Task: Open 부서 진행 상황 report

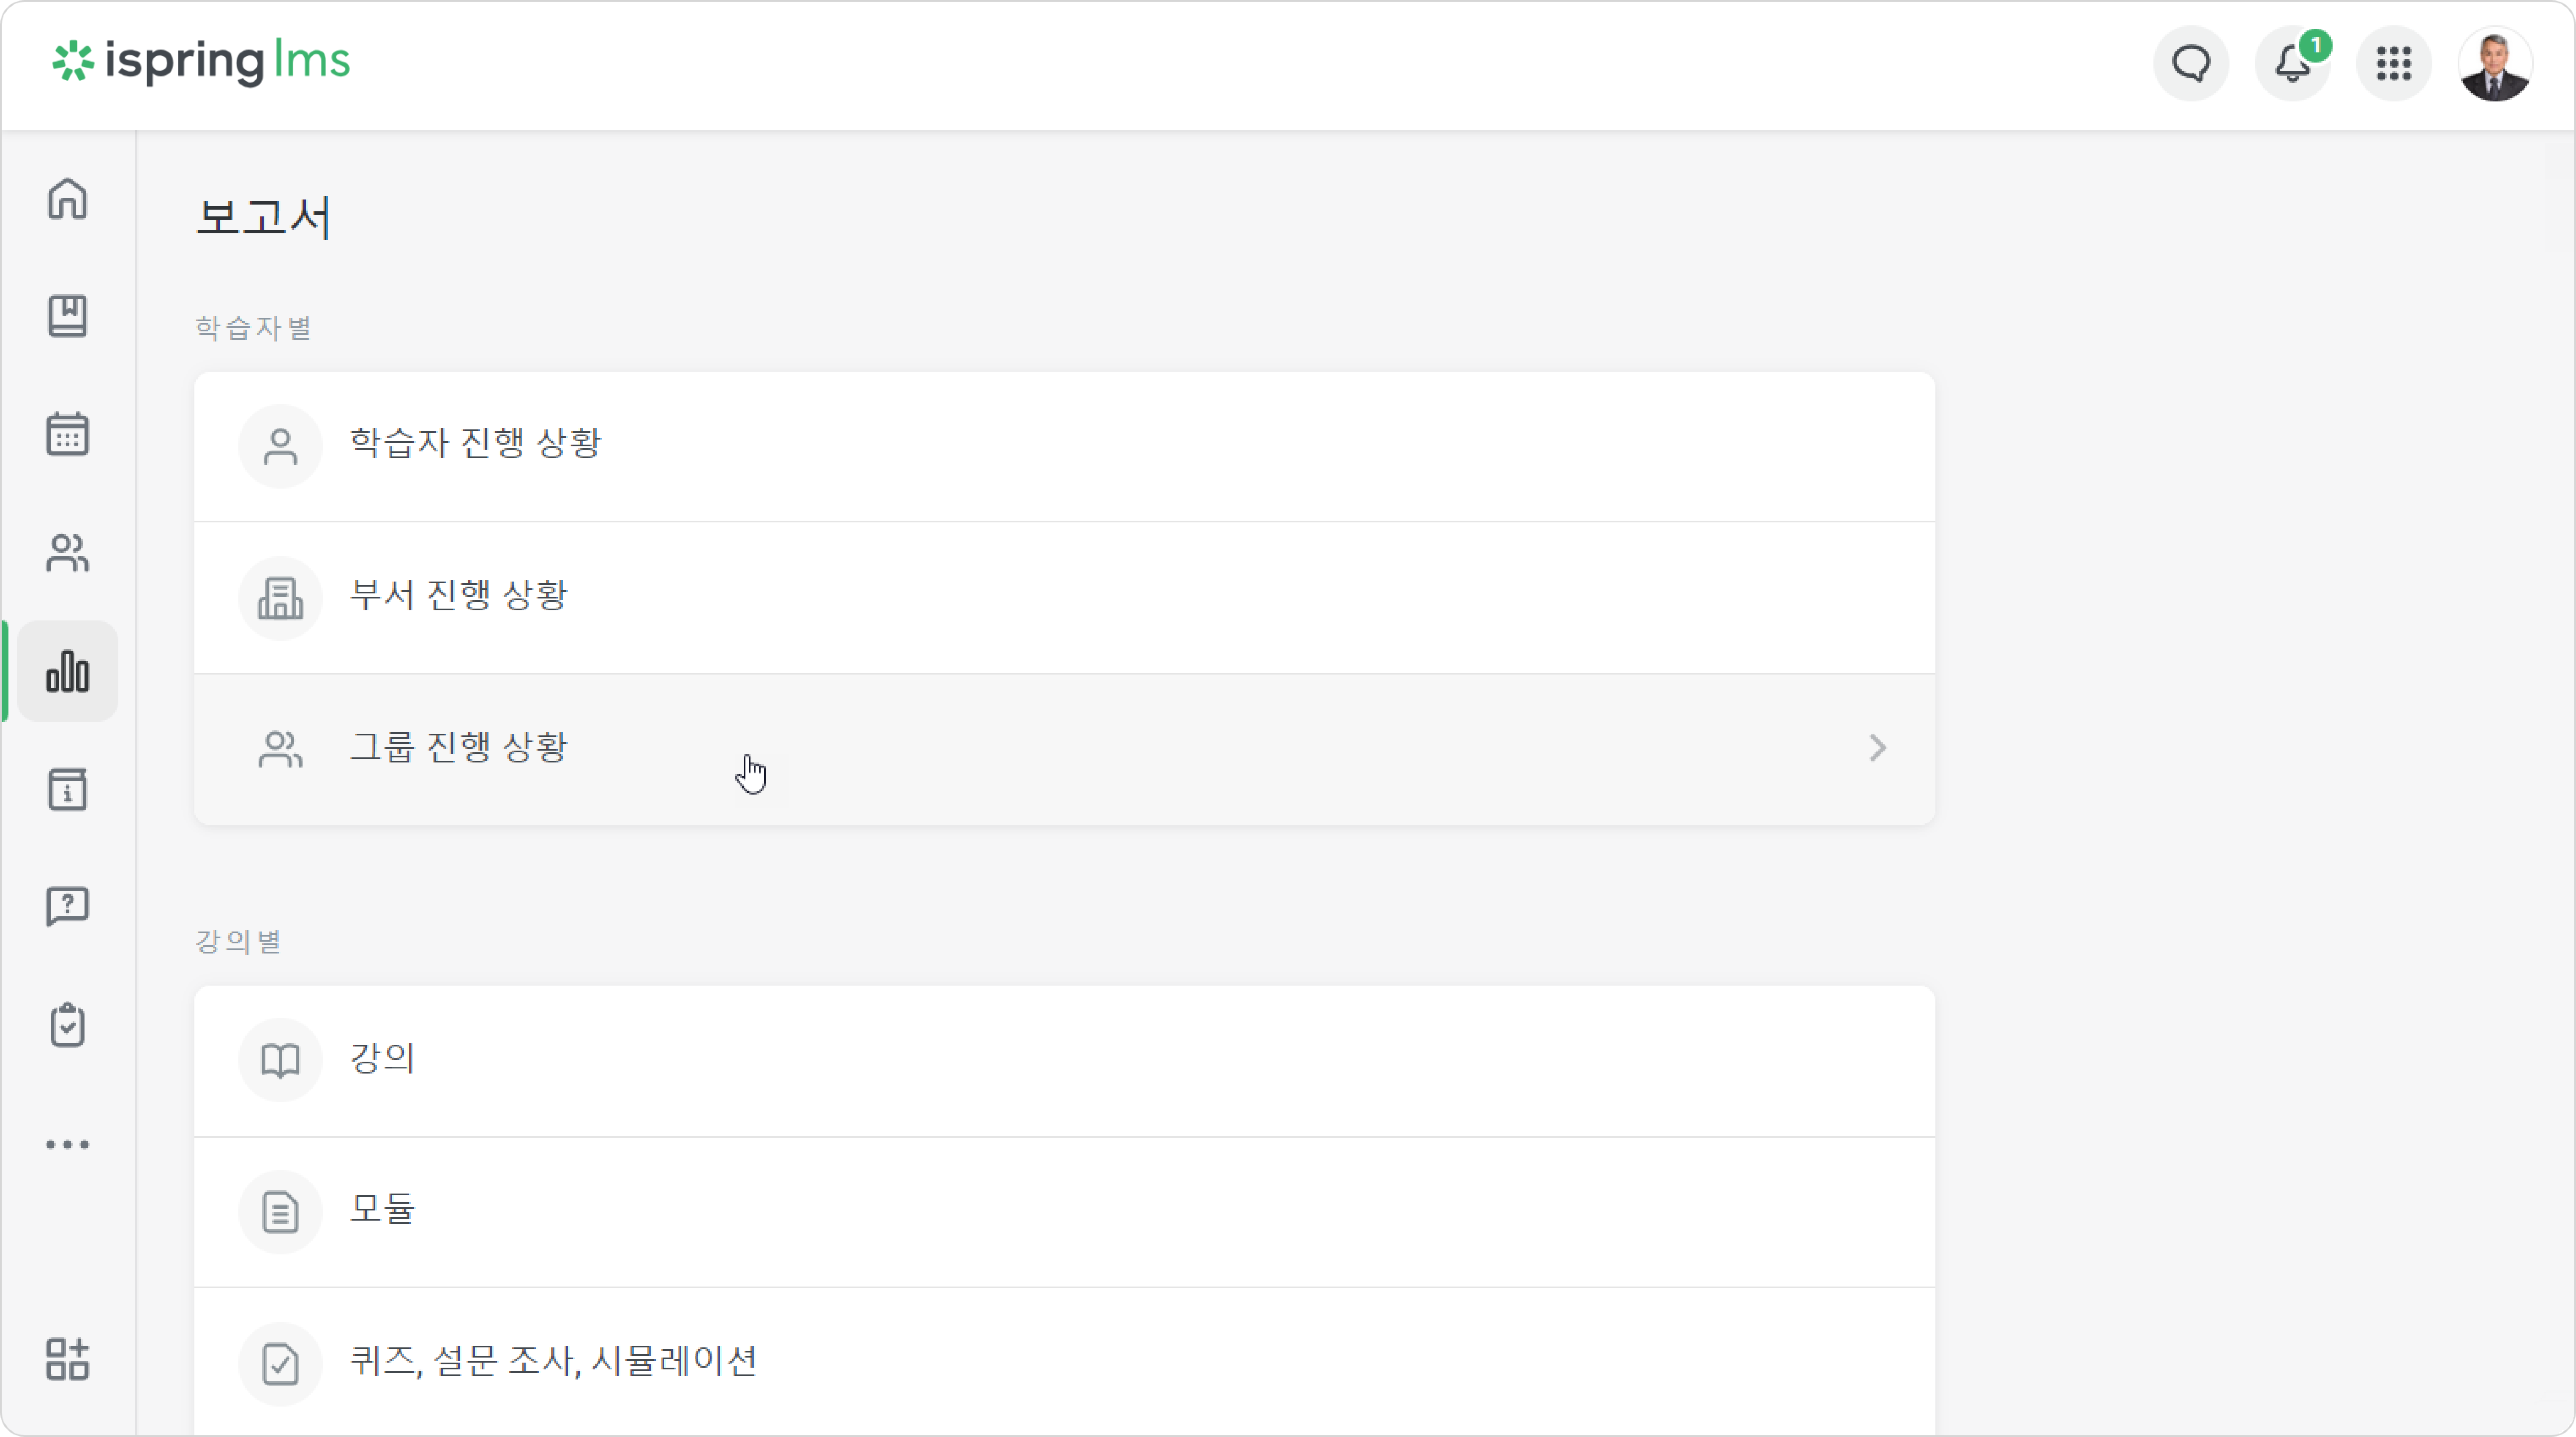Action: [1064, 597]
